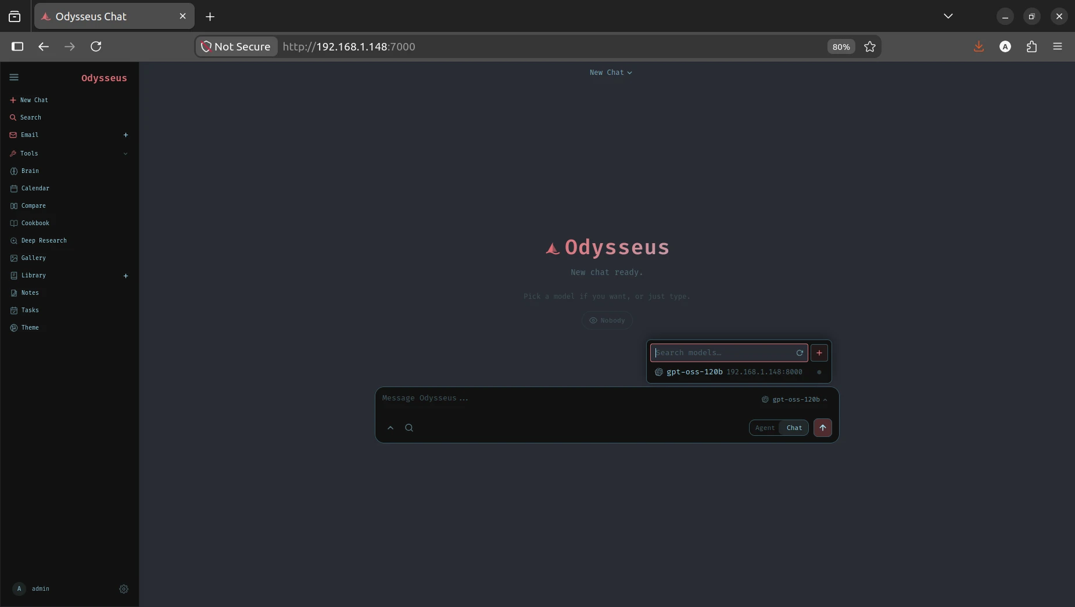Screen dimensions: 1075x607
Task: Open the Library tool
Action: tap(28, 275)
